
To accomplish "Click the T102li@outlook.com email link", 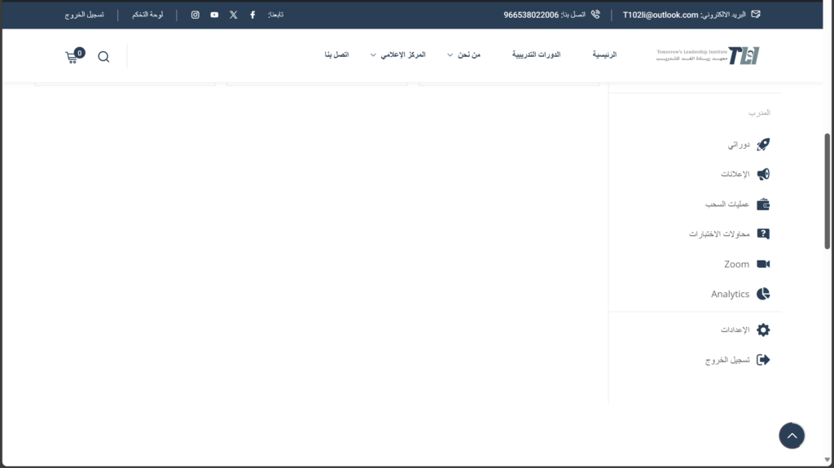I will (x=661, y=15).
